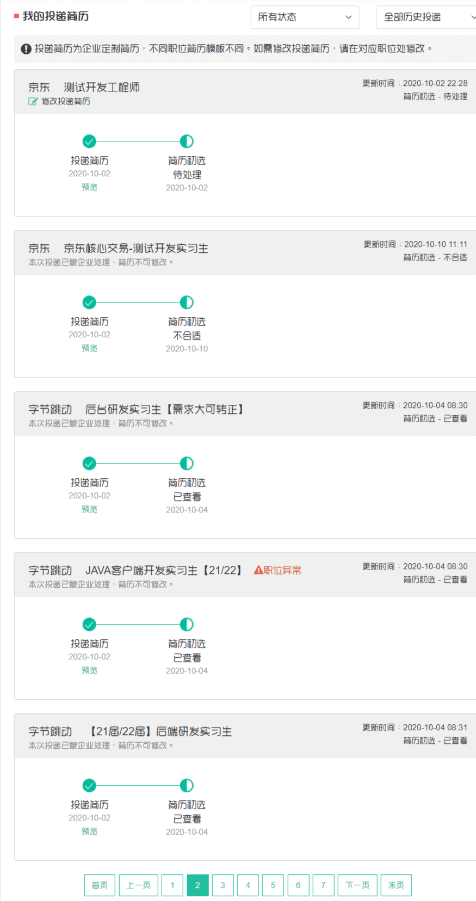The width and height of the screenshot is (476, 901).
Task: Click the half-filled 简历初选 待处理 status icon
Action: tap(187, 141)
